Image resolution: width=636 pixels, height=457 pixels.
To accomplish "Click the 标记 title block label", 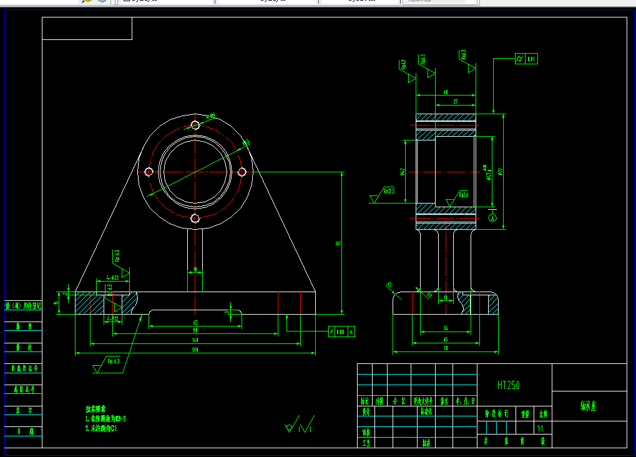I will point(364,401).
